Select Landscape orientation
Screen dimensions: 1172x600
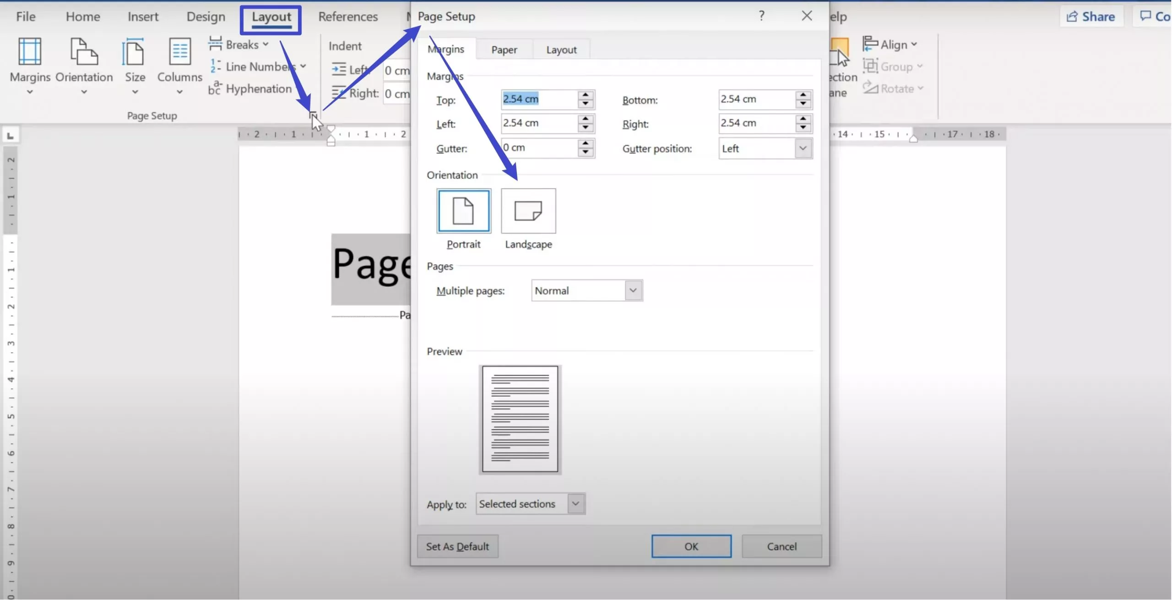tap(528, 211)
